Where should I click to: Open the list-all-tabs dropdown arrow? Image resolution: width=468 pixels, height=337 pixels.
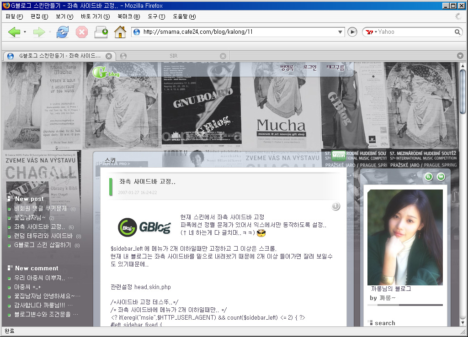460,56
